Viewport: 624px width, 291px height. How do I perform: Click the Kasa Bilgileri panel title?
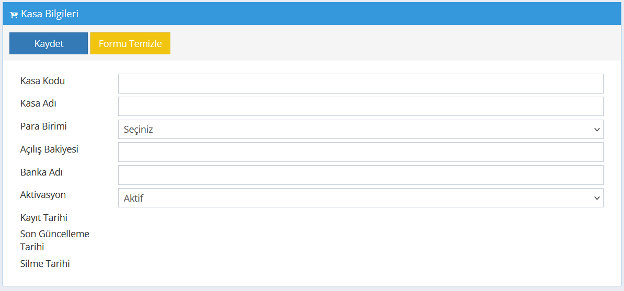coord(50,14)
